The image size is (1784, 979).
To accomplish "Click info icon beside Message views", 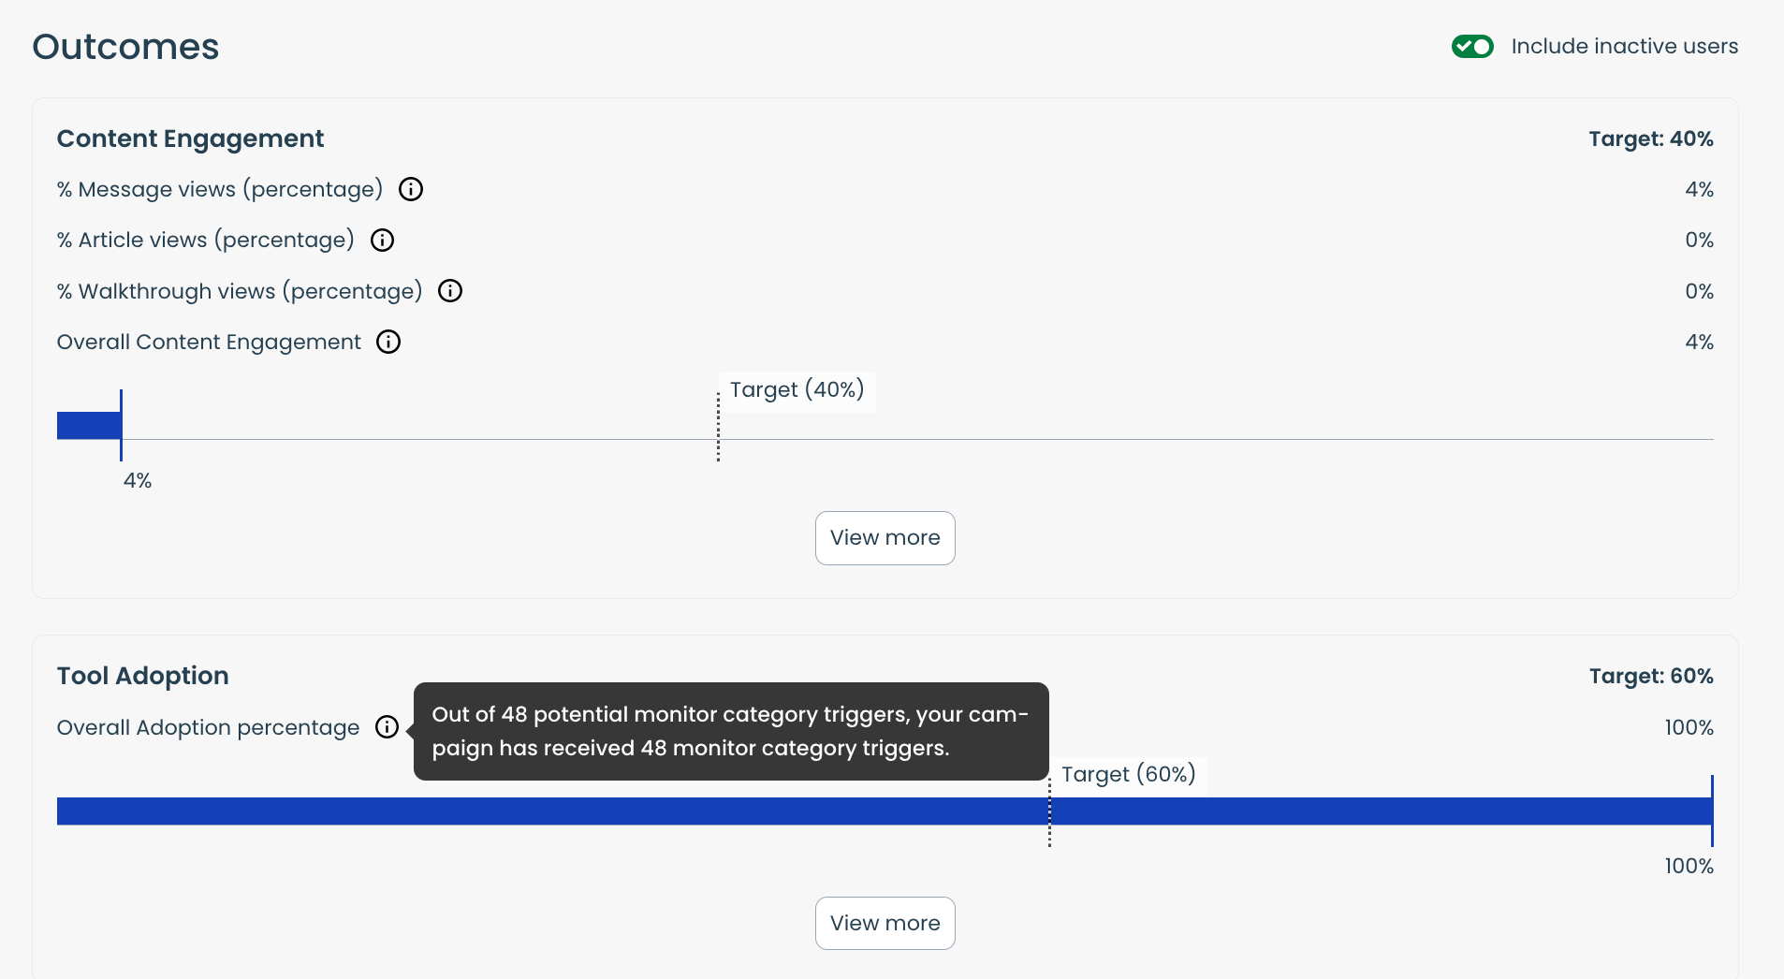I will [411, 189].
